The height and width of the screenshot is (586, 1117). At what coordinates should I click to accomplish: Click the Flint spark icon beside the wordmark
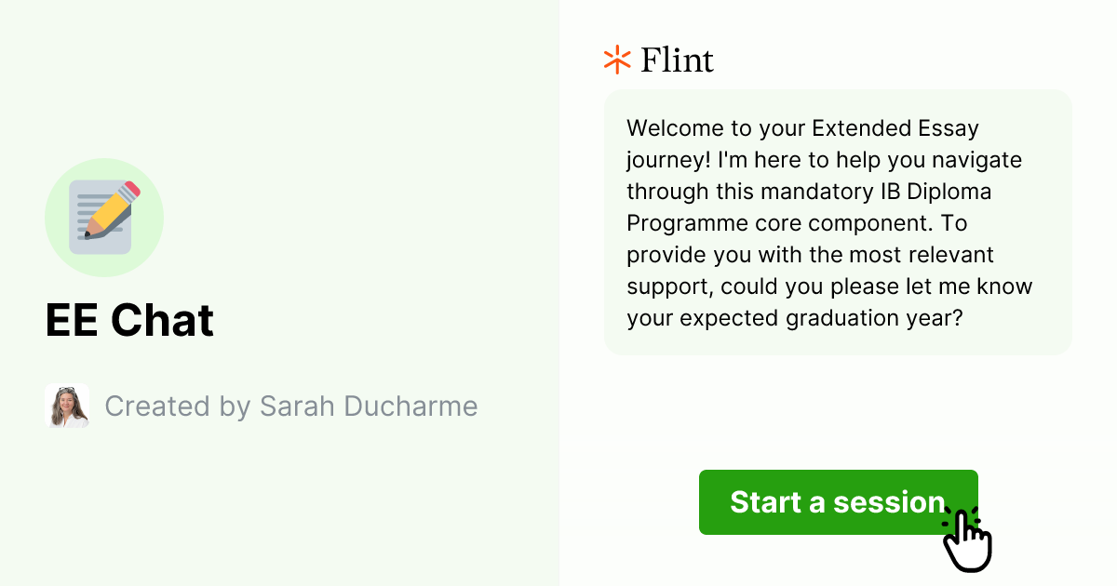tap(615, 59)
